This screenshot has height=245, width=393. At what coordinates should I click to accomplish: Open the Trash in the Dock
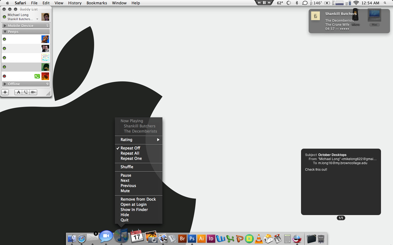(x=321, y=239)
